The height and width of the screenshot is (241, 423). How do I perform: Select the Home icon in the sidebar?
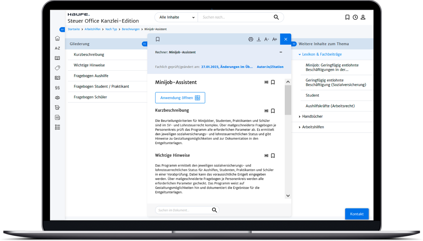coord(57,38)
